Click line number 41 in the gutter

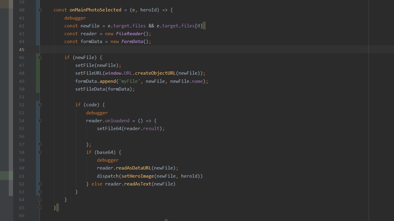click(x=21, y=18)
